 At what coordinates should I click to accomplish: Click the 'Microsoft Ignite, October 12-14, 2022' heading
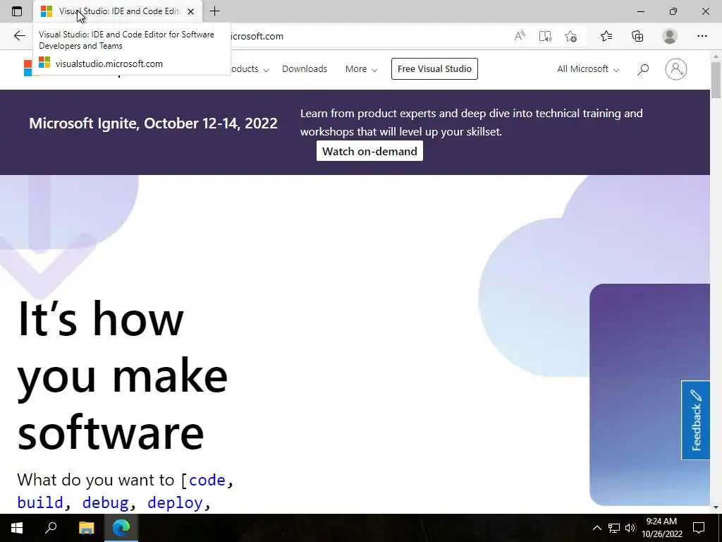click(153, 123)
